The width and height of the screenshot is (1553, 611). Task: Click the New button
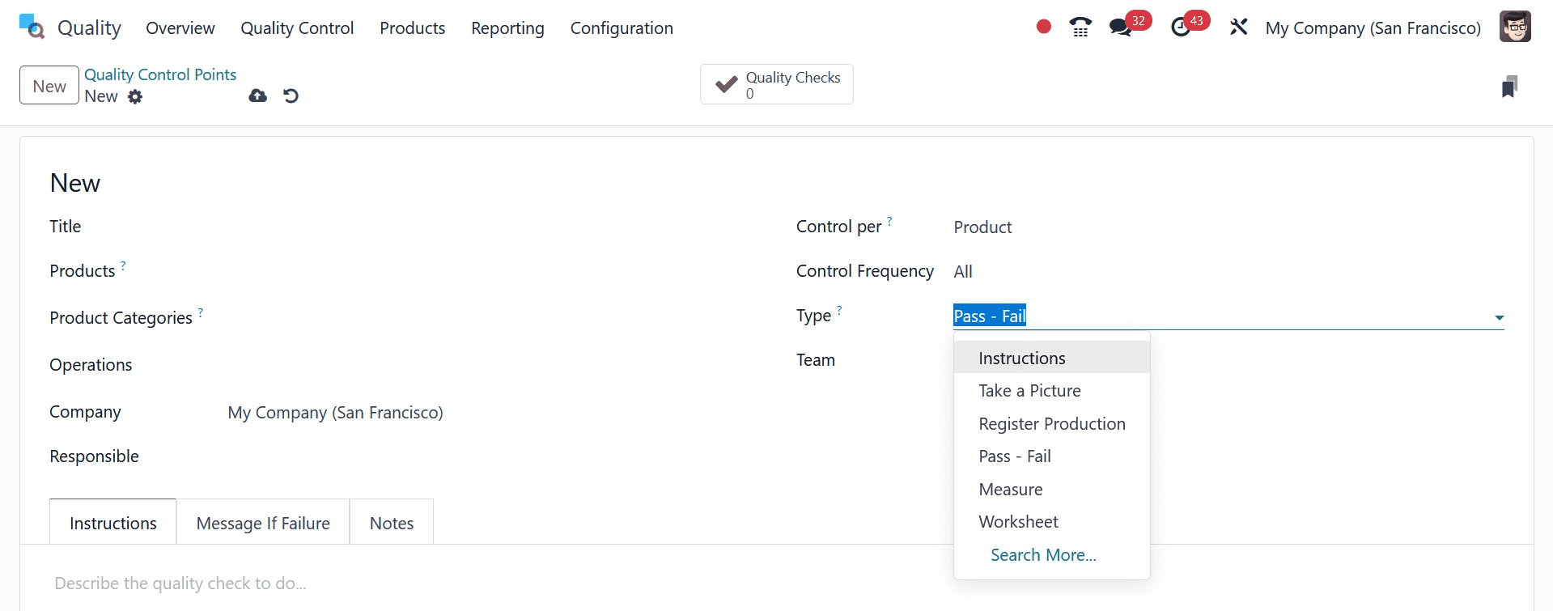point(49,86)
